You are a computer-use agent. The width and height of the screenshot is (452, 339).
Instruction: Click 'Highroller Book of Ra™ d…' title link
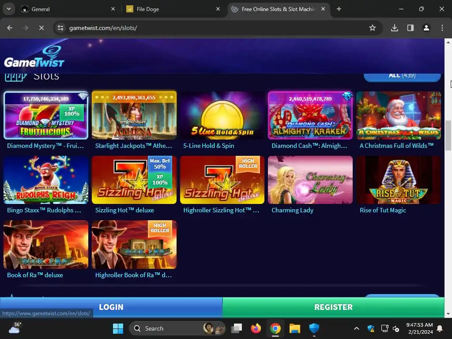pyautogui.click(x=133, y=275)
